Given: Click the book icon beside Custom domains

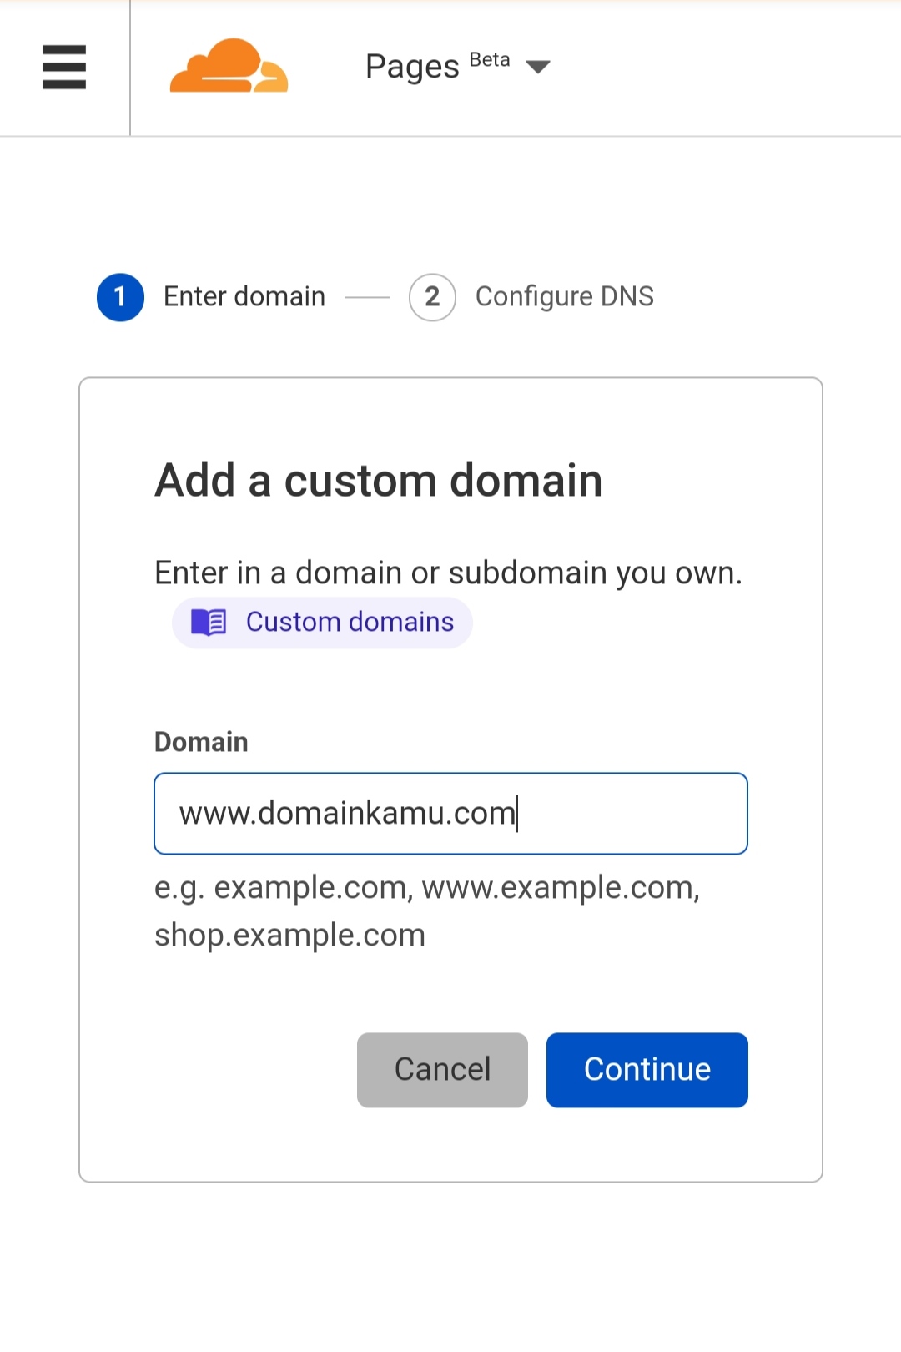Looking at the screenshot, I should coord(209,623).
